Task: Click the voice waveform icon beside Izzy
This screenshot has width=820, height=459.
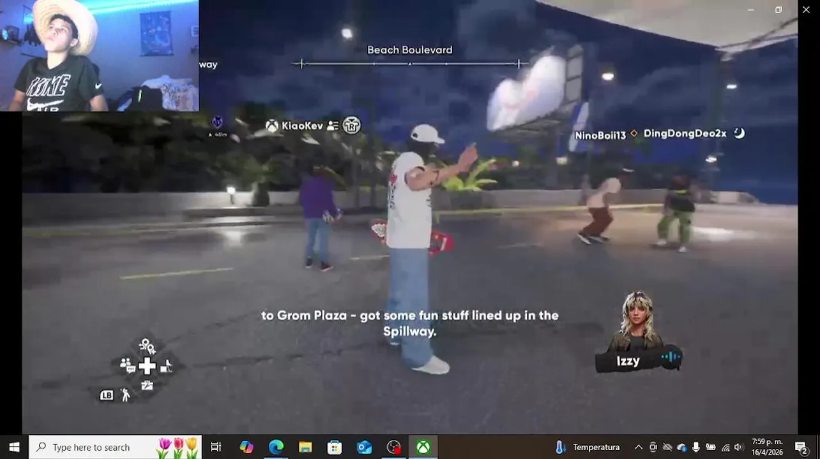Action: pos(670,357)
